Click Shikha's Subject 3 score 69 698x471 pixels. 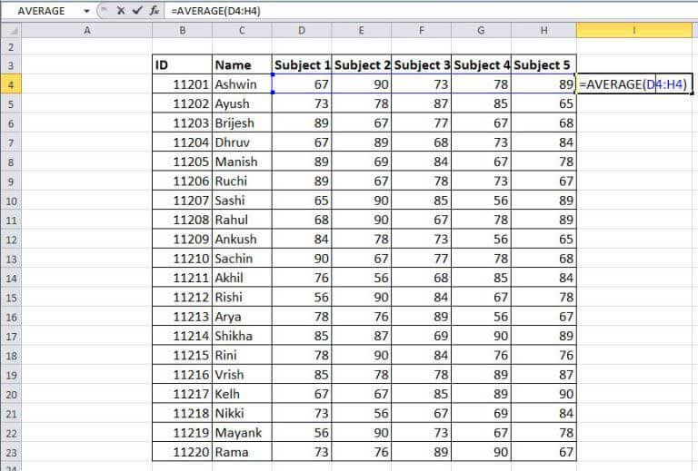(421, 336)
